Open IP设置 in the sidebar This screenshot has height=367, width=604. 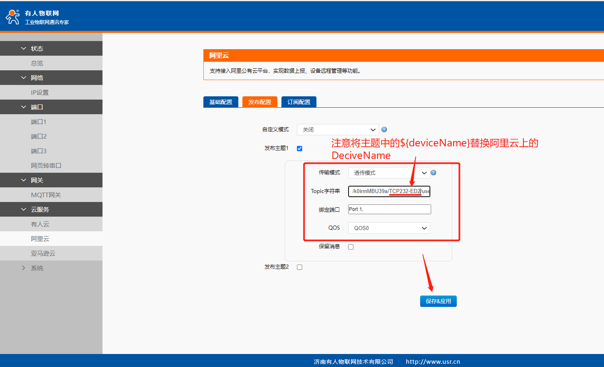(51, 92)
